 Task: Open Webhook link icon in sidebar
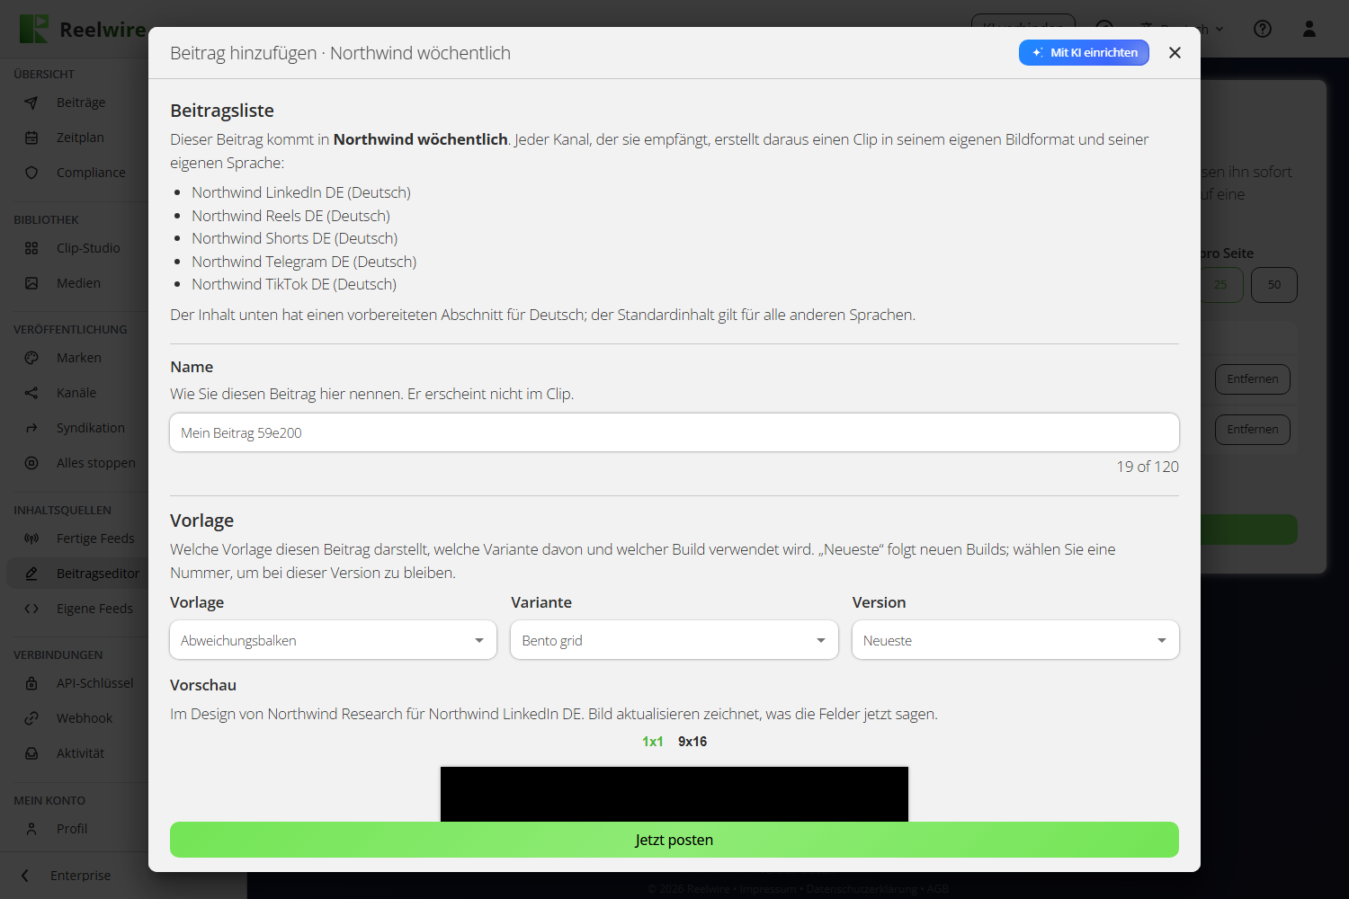point(31,718)
